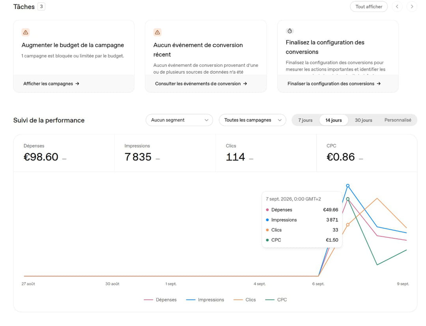This screenshot has height=326, width=426.
Task: Choose the Personnalisé date range
Action: tap(398, 120)
